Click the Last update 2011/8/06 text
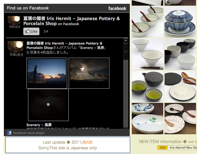 point(67,142)
